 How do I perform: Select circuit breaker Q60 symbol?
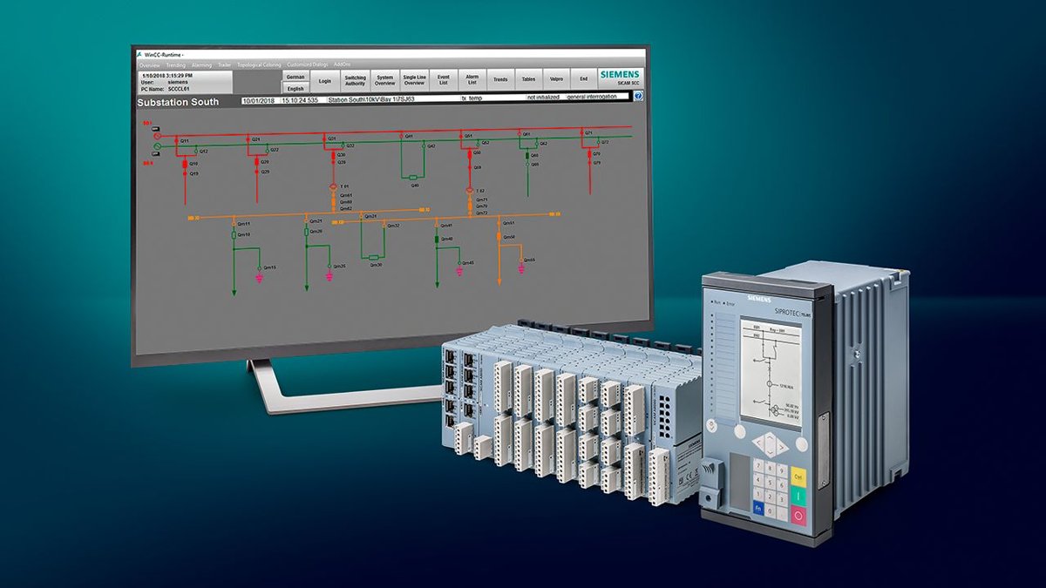[527, 155]
